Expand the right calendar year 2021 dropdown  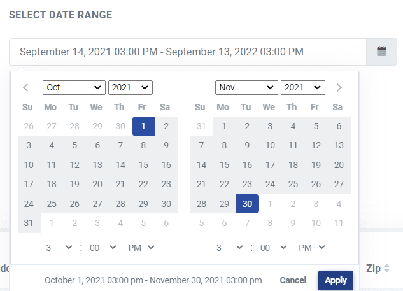302,87
